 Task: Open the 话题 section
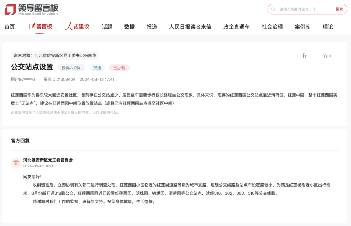coord(107,27)
